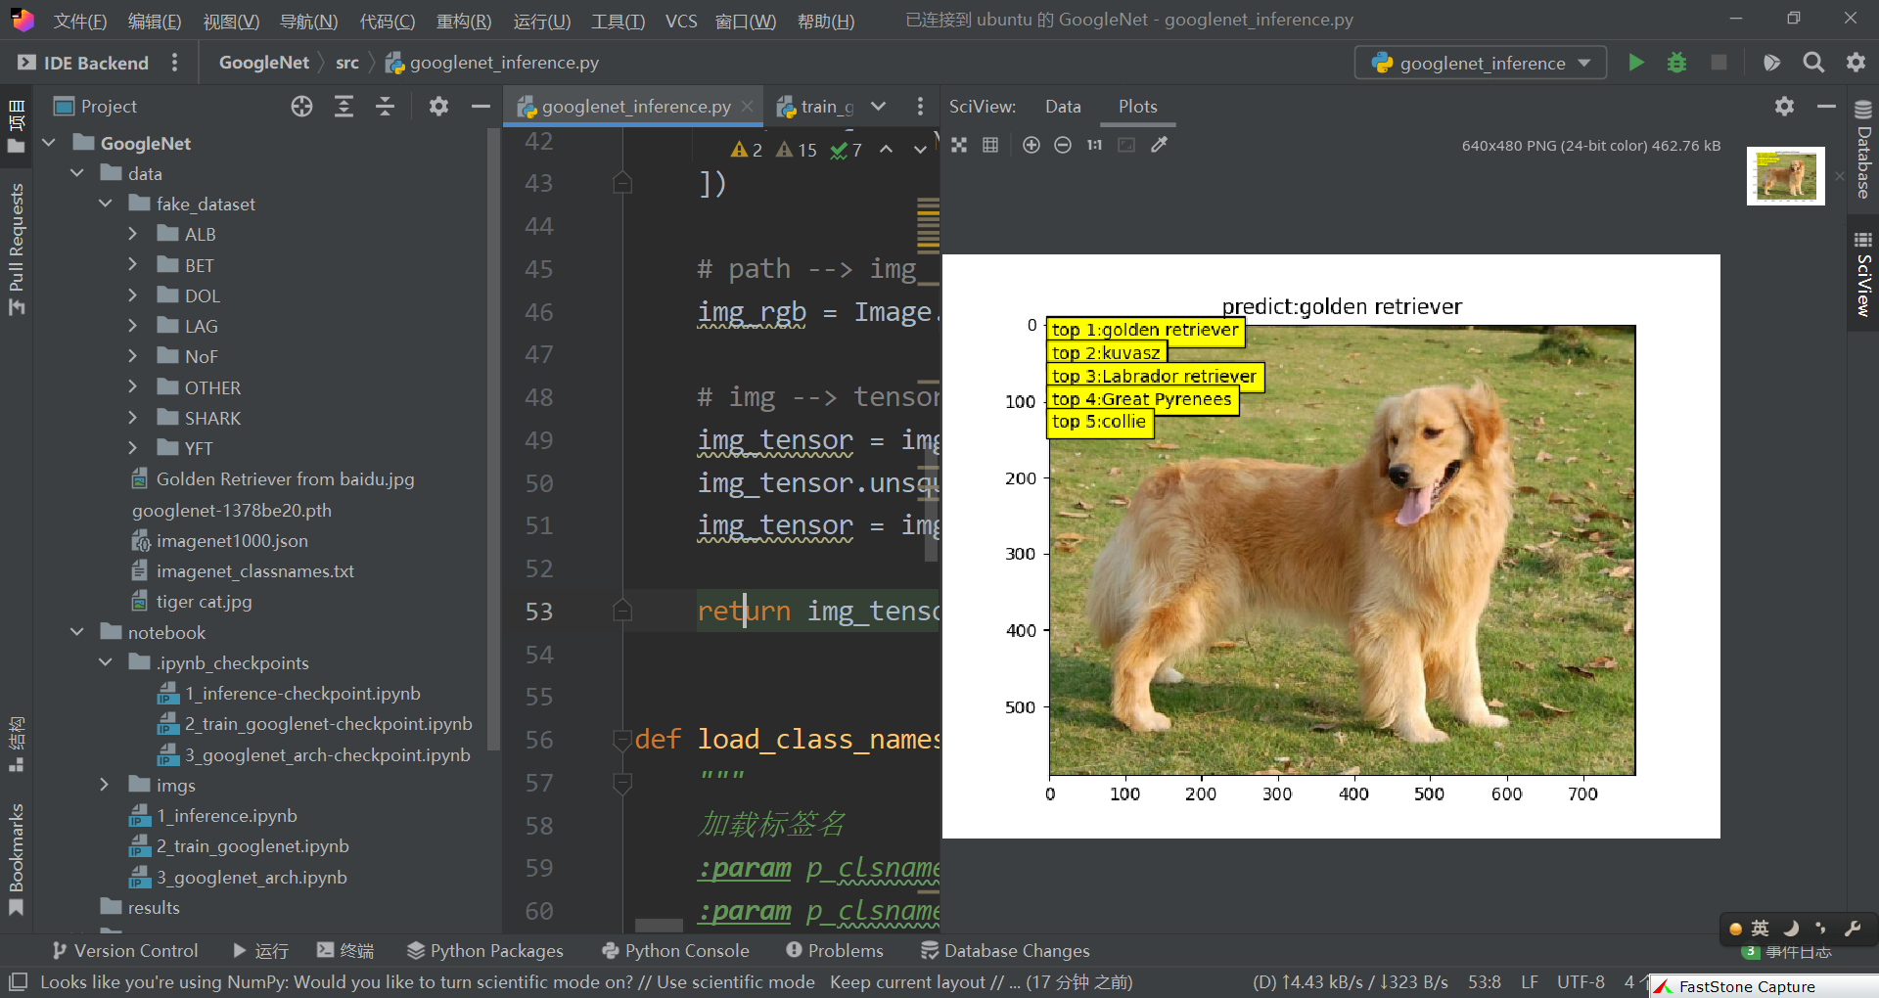The image size is (1879, 998).
Task: Collapse the GoogleNet root folder
Action: tap(49, 143)
